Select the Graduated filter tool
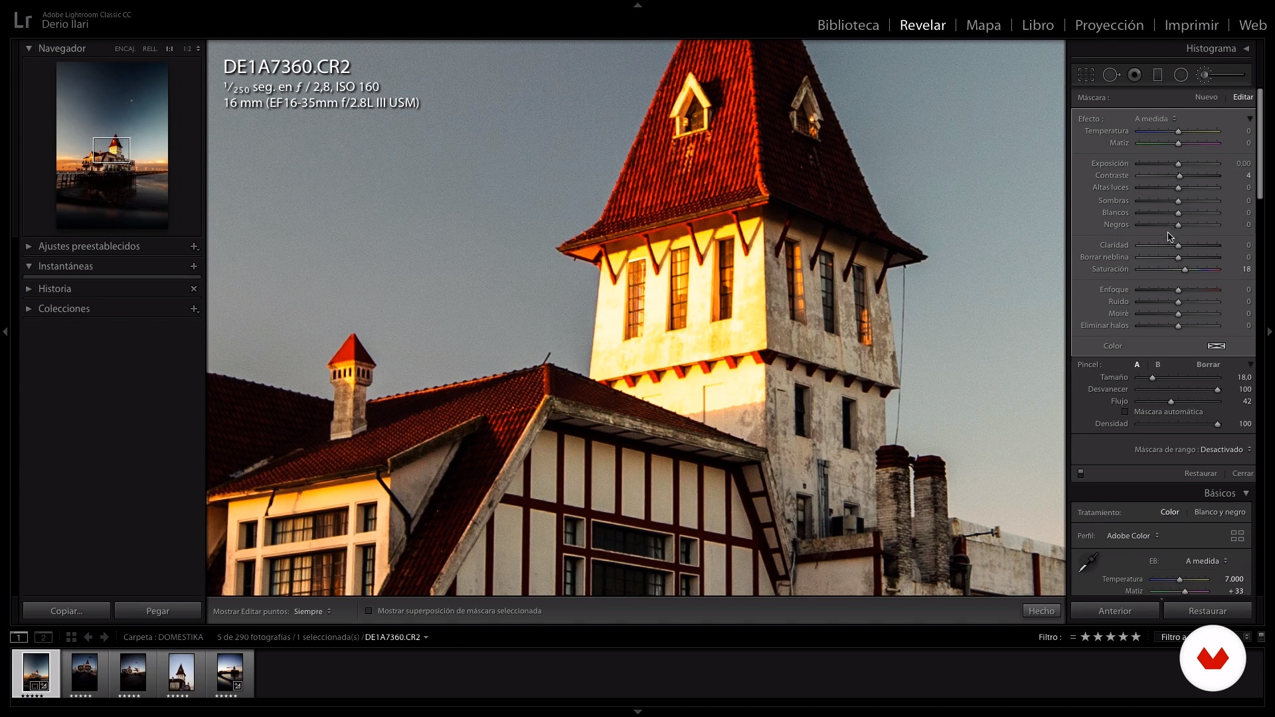The width and height of the screenshot is (1275, 717). pyautogui.click(x=1157, y=75)
